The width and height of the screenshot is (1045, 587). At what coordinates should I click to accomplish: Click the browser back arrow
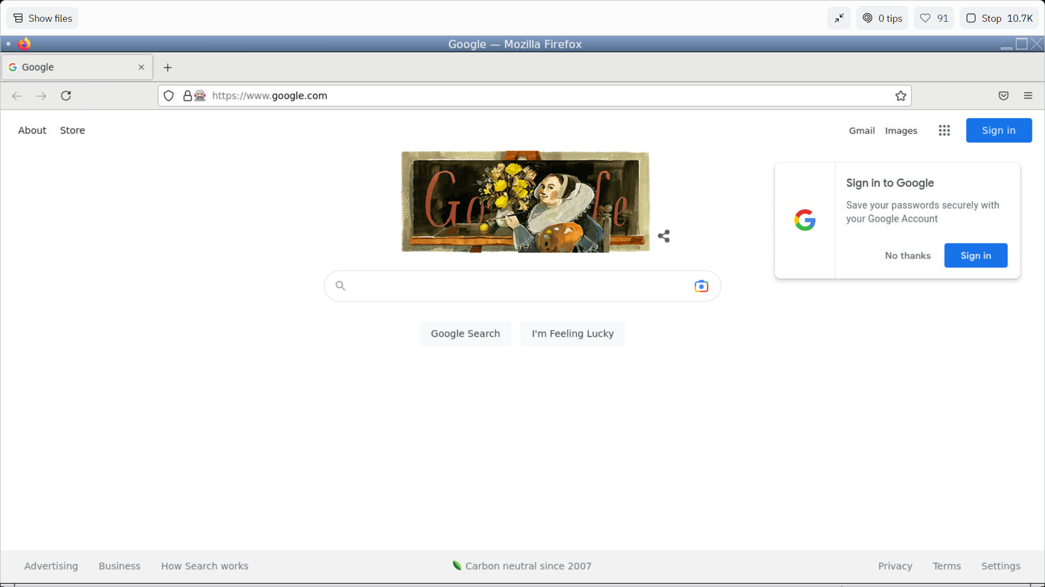tap(17, 96)
